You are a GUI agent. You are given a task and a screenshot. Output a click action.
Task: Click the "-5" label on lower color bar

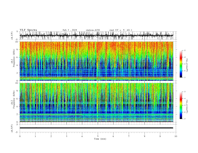tap(184, 105)
